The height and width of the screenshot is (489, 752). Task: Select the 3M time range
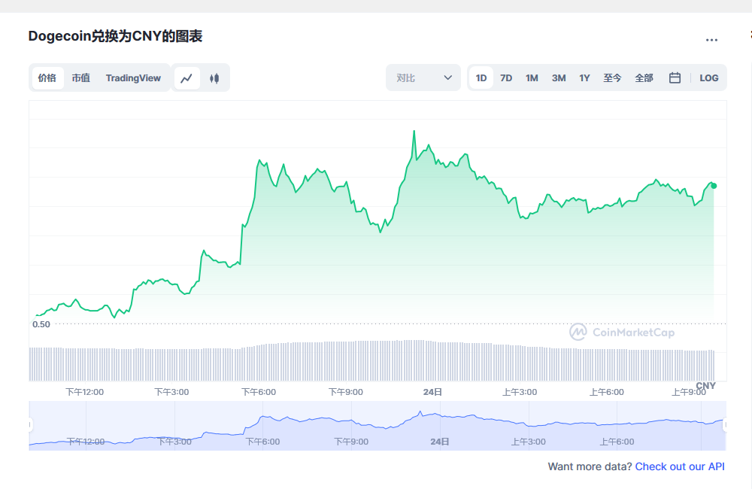tap(558, 77)
